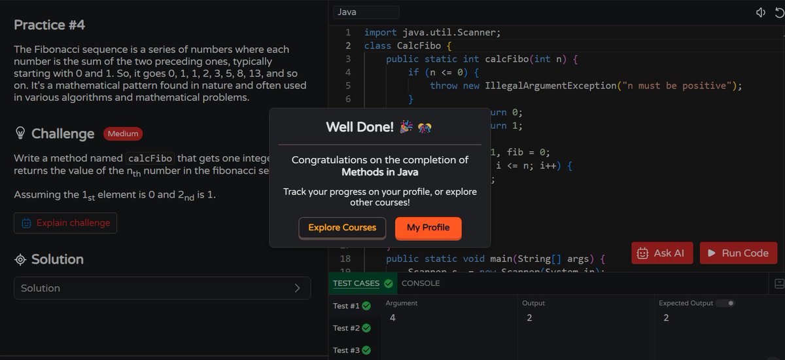The image size is (785, 360).
Task: Click the green check beside Test #1
Action: pos(366,306)
